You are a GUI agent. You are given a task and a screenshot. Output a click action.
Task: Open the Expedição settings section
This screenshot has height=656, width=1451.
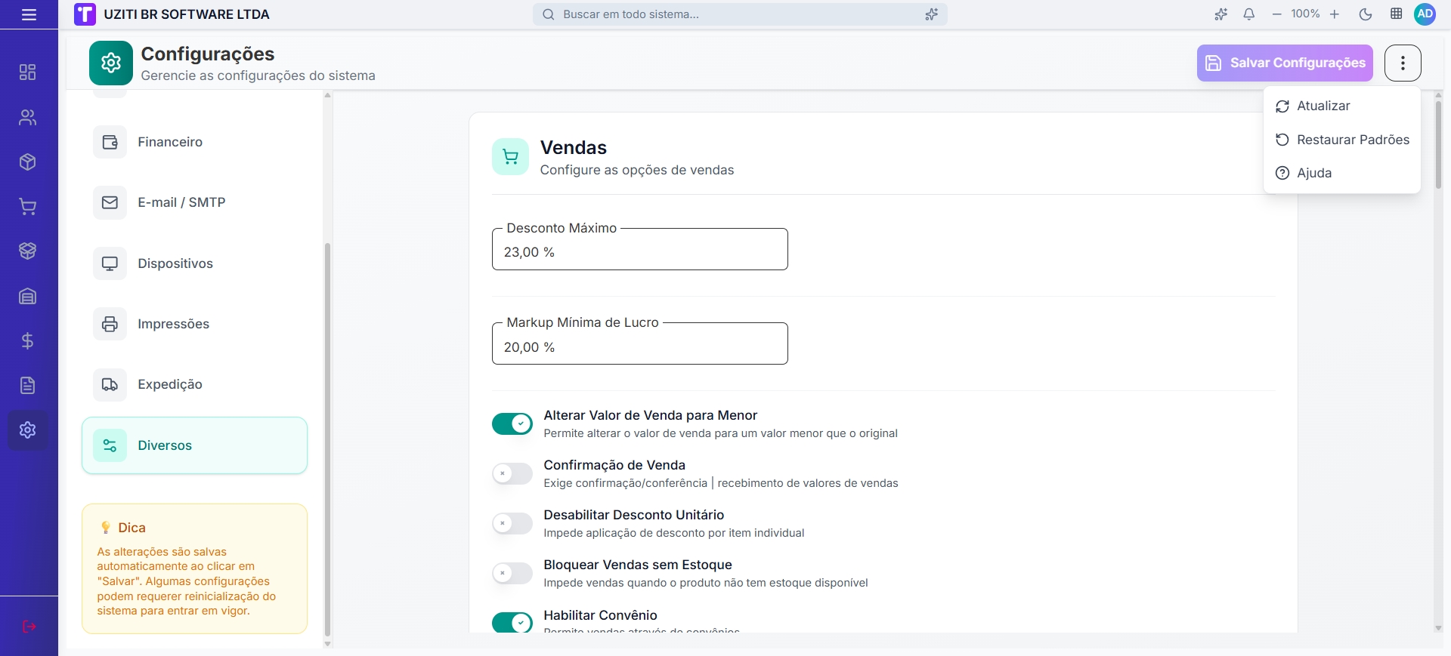pos(194,384)
